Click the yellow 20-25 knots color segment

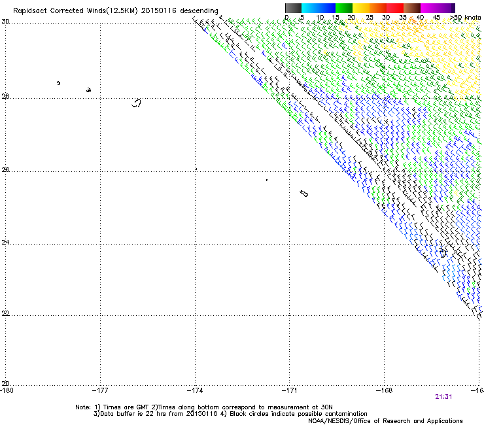point(361,8)
